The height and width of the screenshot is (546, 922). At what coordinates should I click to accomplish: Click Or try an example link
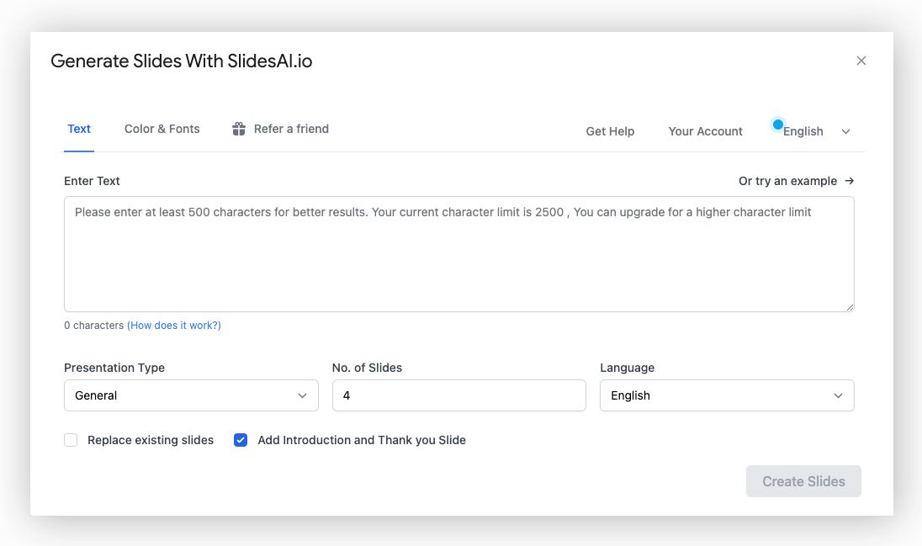(787, 181)
